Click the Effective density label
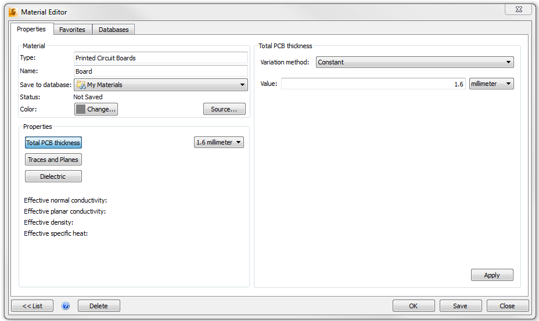Image resolution: width=539 pixels, height=321 pixels. 48,222
